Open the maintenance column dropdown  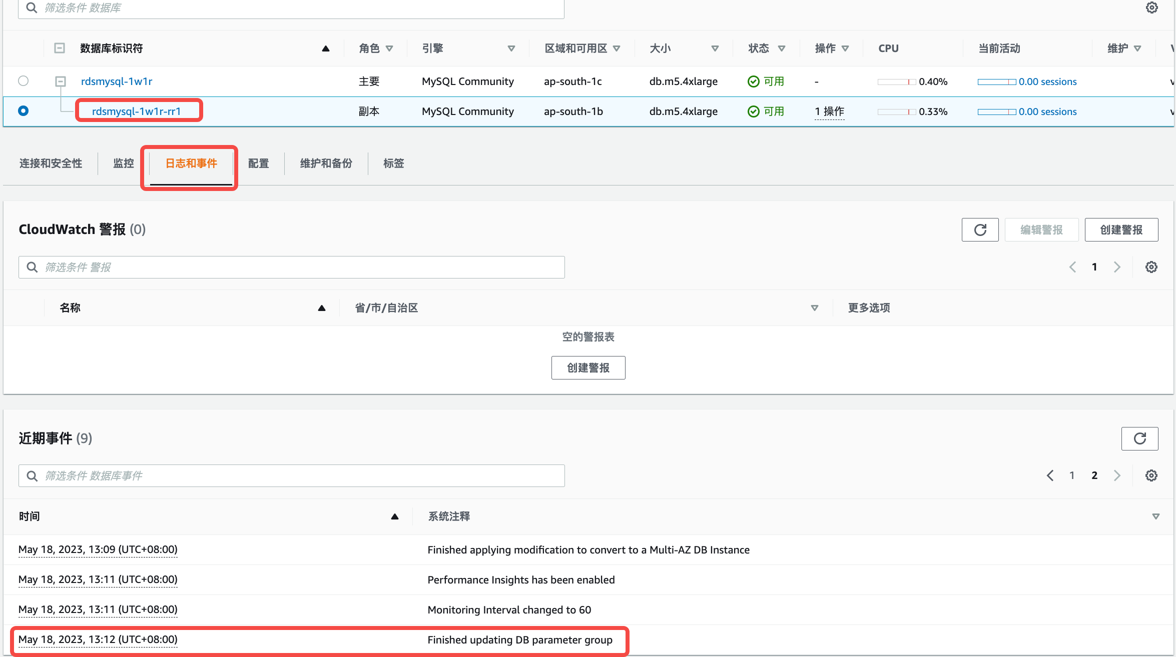[1137, 48]
